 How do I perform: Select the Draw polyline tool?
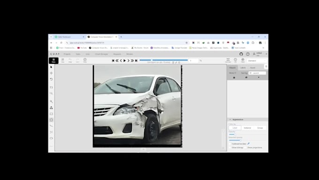[x=51, y=126]
